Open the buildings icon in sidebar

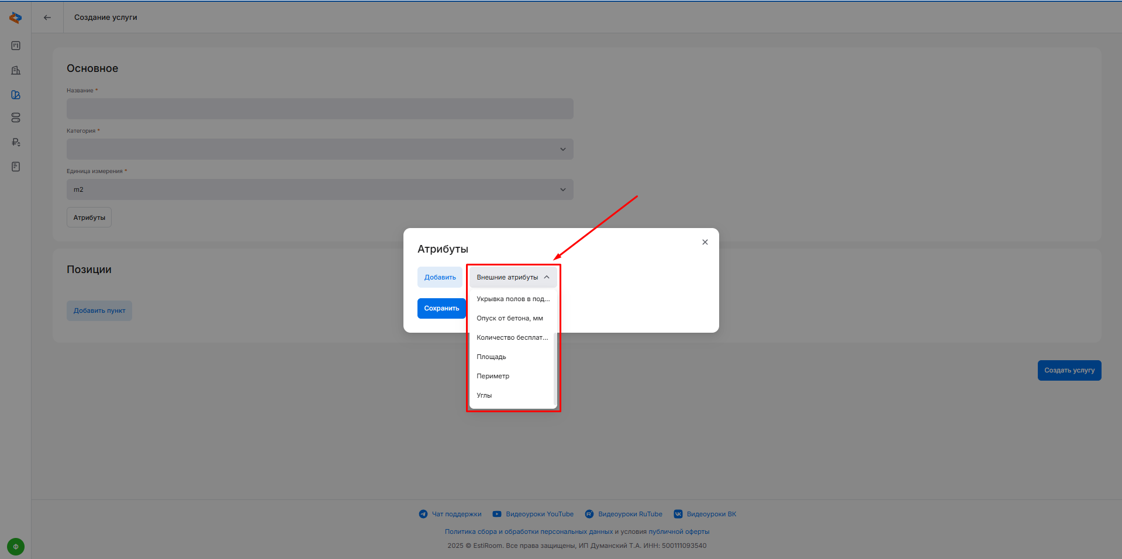pyautogui.click(x=16, y=70)
